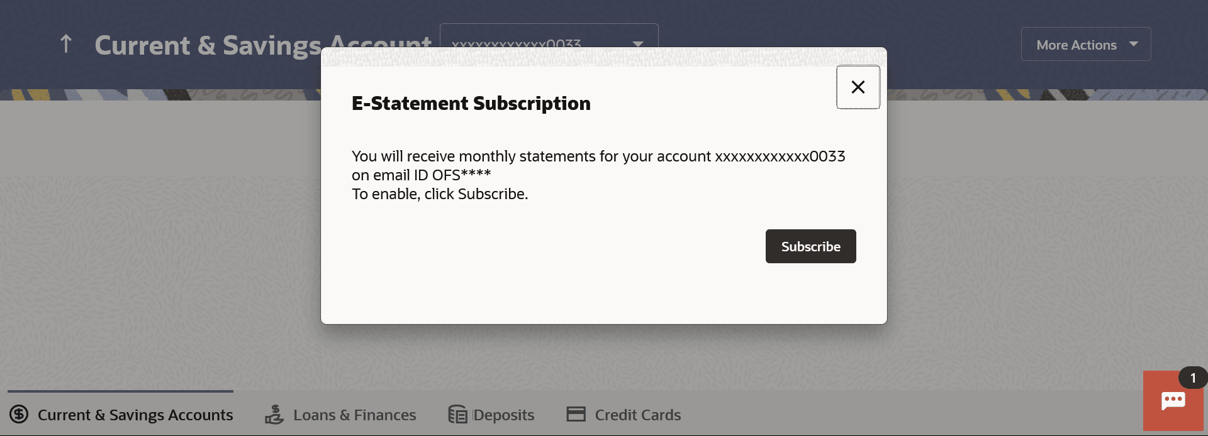Click the masked email ID OFS**** text
This screenshot has width=1208, height=436.
tap(461, 175)
